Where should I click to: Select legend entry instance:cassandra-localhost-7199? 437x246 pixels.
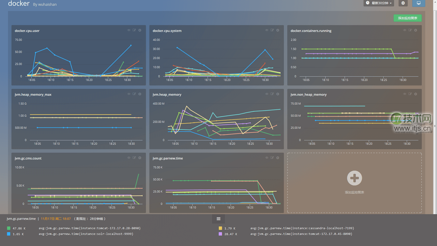pos(302,228)
